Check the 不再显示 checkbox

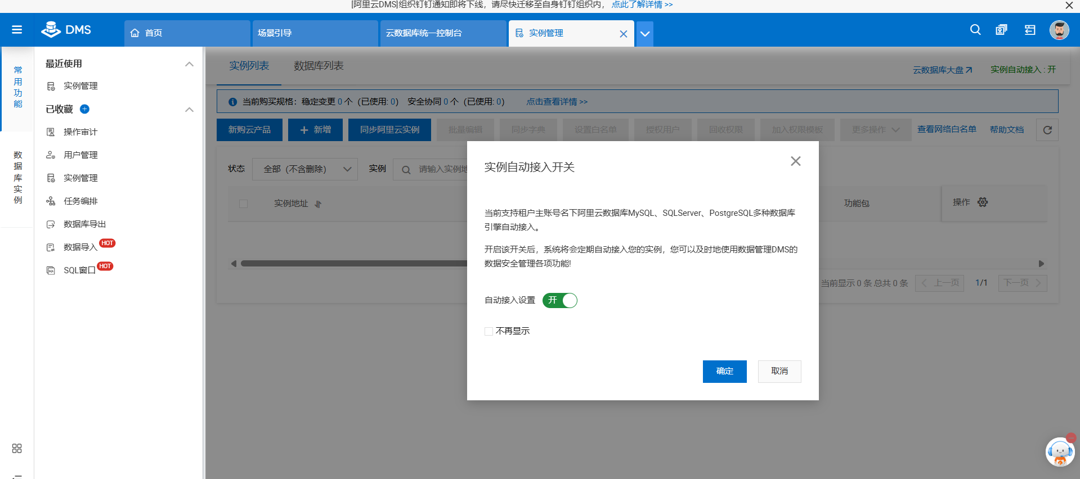(489, 331)
